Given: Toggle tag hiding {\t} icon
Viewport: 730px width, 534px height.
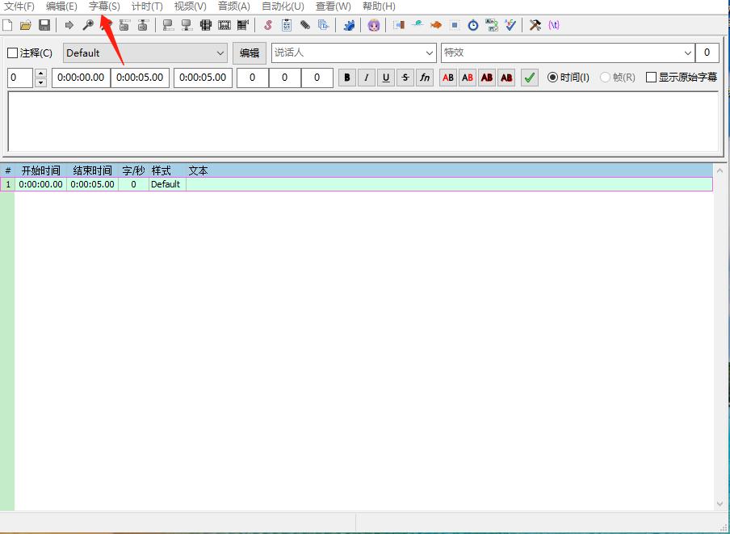Looking at the screenshot, I should click(553, 25).
